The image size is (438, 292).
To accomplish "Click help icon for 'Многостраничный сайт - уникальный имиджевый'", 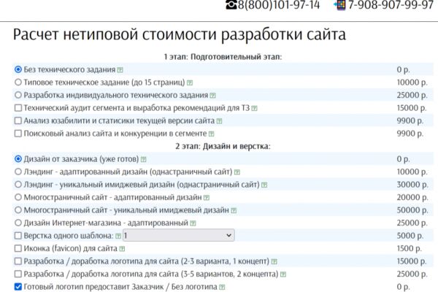I will click(234, 210).
